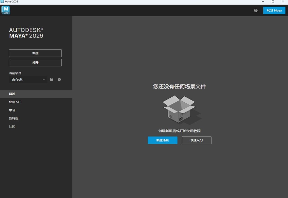Click the AUTODESK MAYA 2026 title
This screenshot has width=288, height=198.
pyautogui.click(x=26, y=33)
